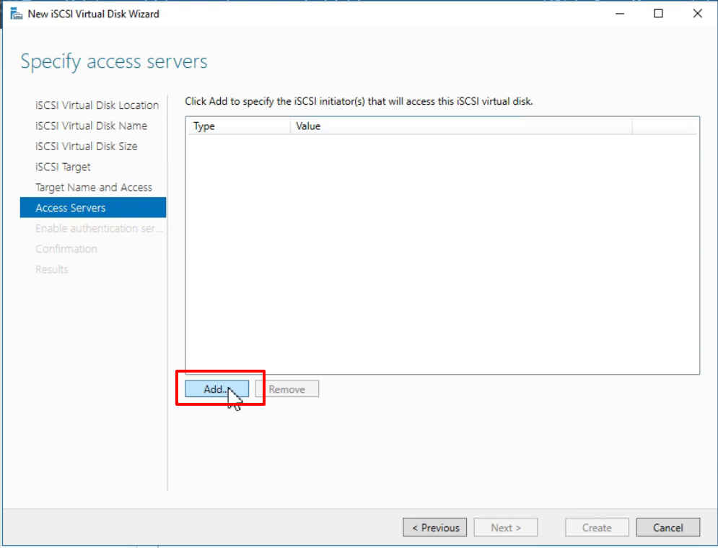Open the iSCSI Target step

pos(63,167)
